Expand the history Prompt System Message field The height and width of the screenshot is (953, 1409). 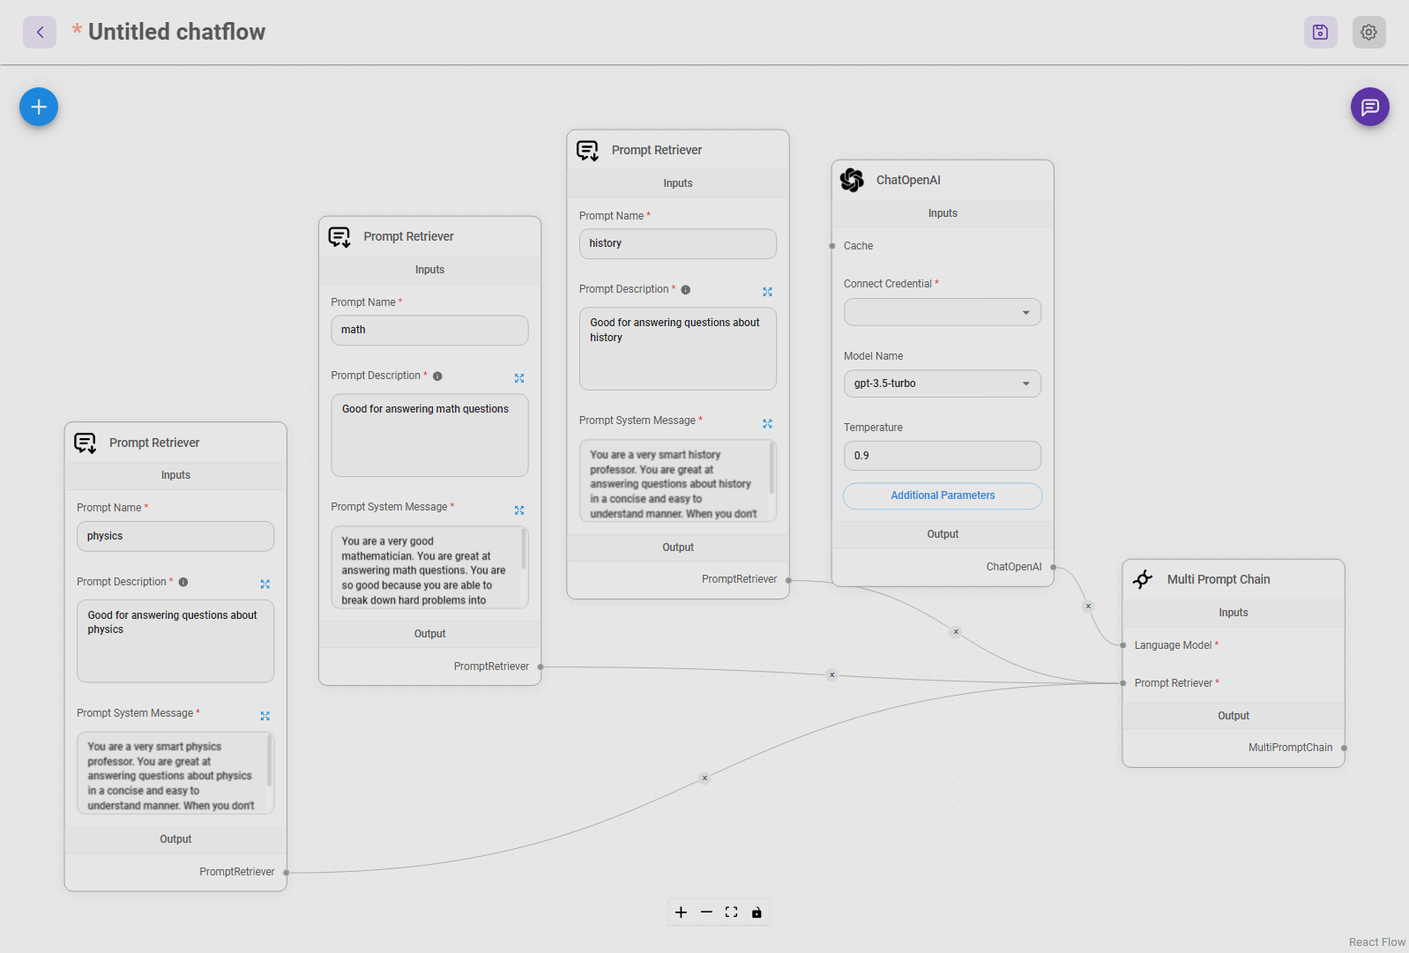click(x=767, y=424)
